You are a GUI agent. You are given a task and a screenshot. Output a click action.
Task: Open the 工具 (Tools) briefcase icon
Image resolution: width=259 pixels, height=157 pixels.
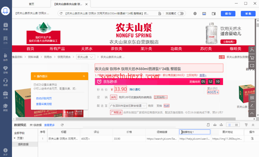click(x=5, y=95)
